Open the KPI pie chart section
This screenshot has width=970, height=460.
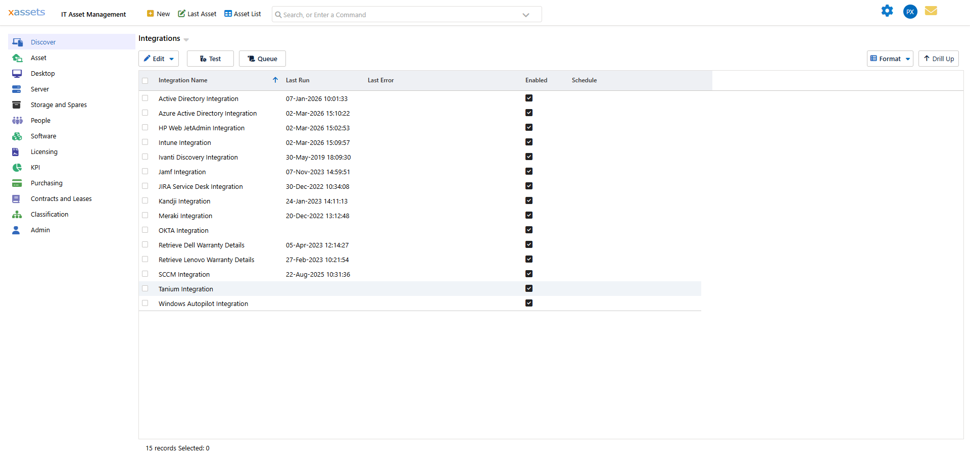point(17,167)
